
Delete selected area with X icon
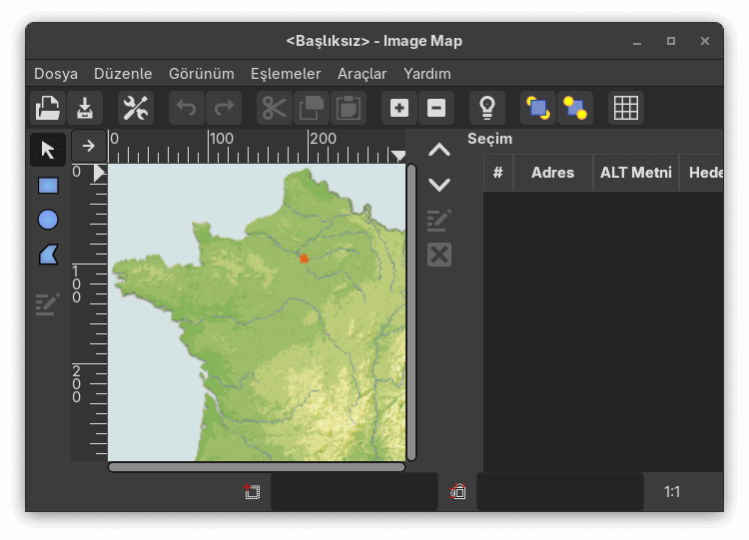point(439,255)
